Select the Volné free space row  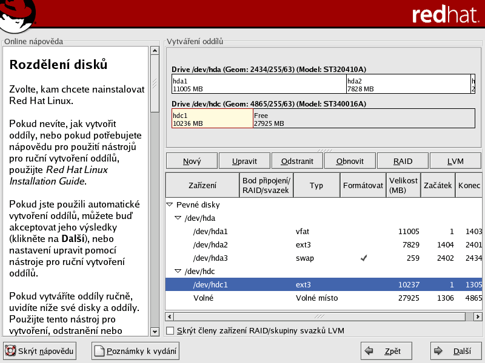[x=324, y=298]
